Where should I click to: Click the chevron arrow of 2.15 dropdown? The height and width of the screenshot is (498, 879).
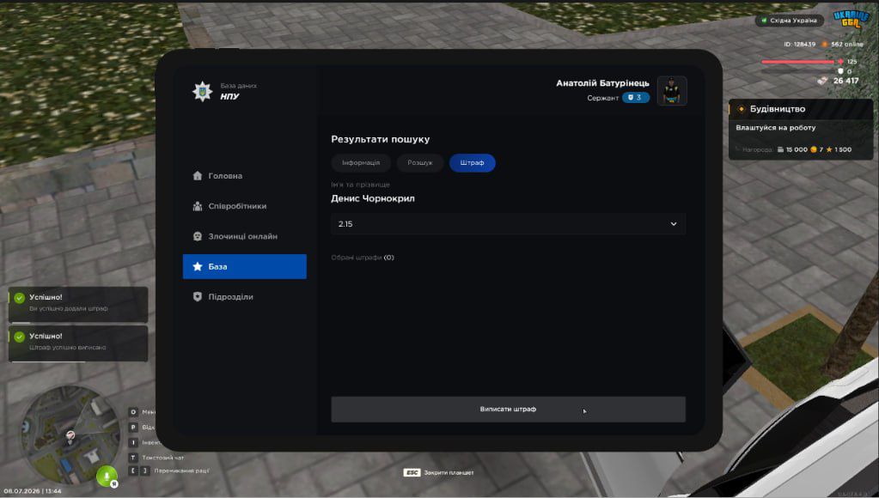(x=674, y=224)
